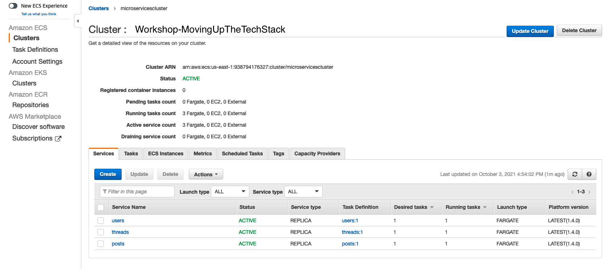Viewport: 613px width, 269px height.
Task: Click FARGATE in the users row
Action: [x=507, y=220]
